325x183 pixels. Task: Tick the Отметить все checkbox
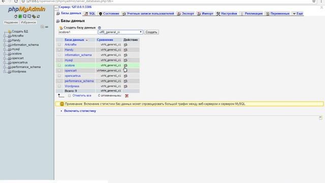pos(70,96)
